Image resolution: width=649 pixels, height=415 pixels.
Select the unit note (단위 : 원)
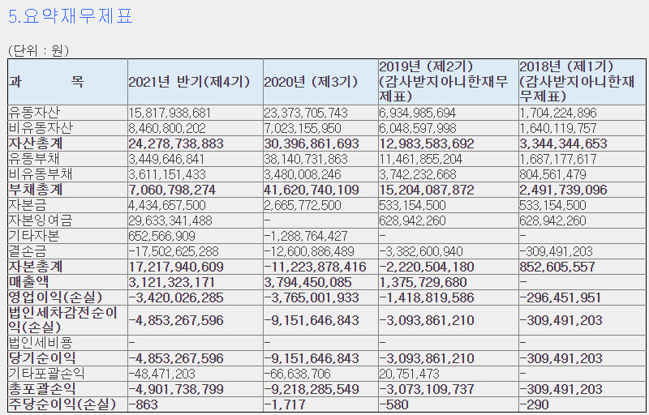[38, 50]
